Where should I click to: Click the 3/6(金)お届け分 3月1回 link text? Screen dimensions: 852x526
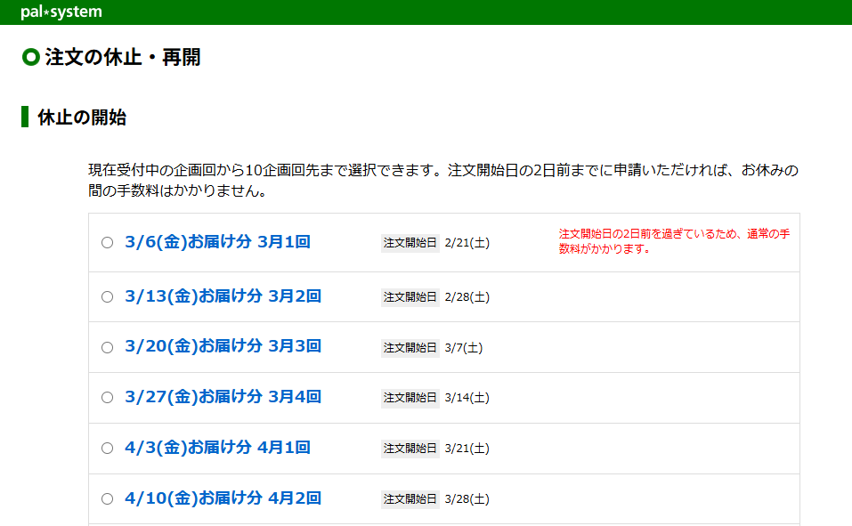coord(217,242)
